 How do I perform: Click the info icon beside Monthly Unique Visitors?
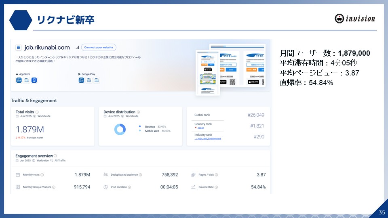pyautogui.click(x=54, y=187)
